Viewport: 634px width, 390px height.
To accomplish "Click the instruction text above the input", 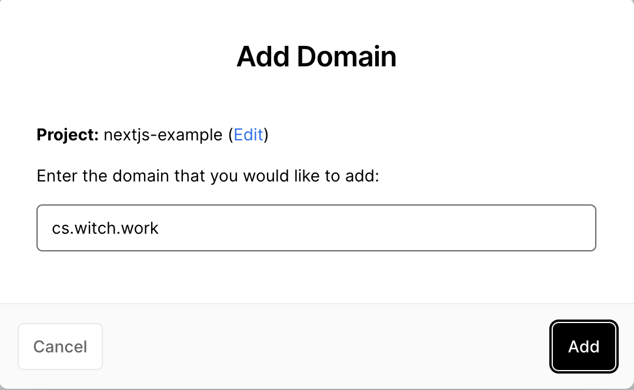I will pos(208,176).
